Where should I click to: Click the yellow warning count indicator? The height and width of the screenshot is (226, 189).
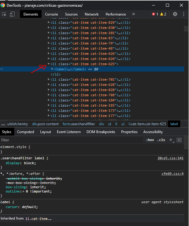coord(163,14)
